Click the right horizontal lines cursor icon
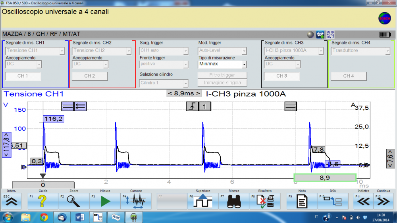397x223 pixels. coord(291,106)
